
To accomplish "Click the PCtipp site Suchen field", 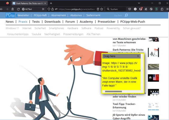I will [x=118, y=15].
